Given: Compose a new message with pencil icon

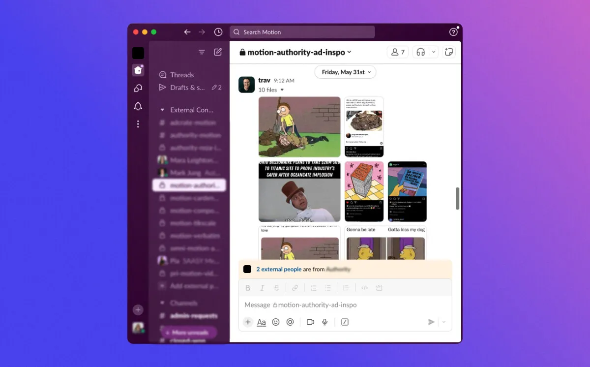Looking at the screenshot, I should (218, 52).
